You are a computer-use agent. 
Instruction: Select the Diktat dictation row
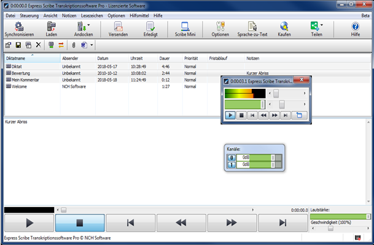pos(187,66)
